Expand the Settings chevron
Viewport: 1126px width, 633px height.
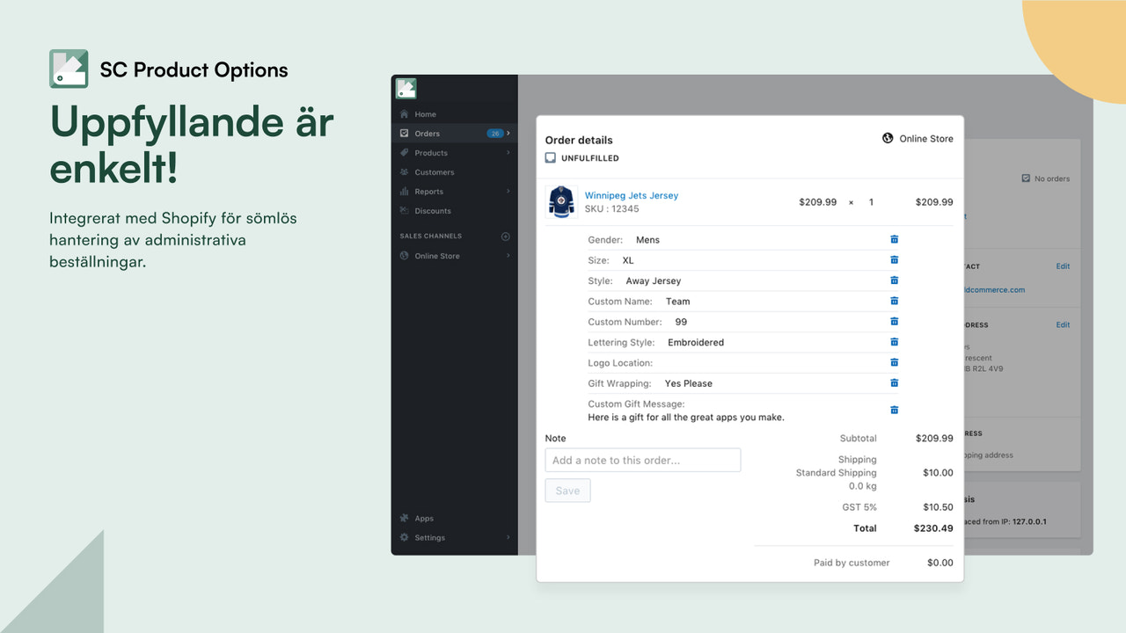[508, 538]
